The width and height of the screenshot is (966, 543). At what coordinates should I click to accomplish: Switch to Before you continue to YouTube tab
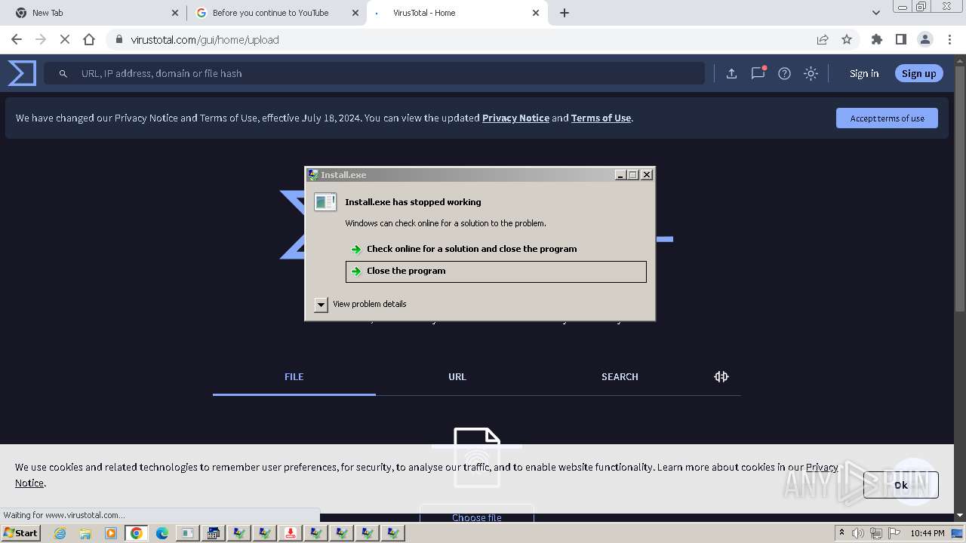point(276,13)
